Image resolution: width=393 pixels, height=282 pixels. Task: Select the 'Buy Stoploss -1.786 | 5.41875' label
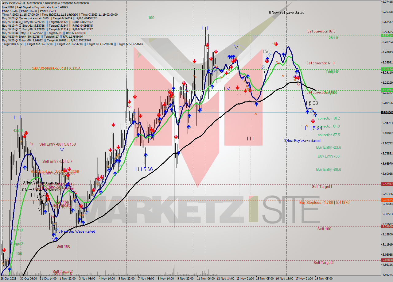tap(324, 203)
